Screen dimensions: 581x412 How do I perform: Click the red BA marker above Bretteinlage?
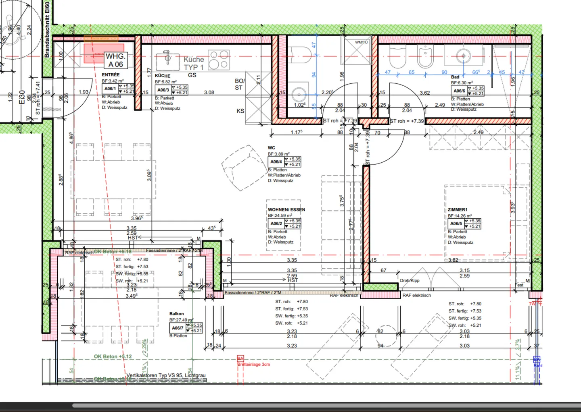point(240,358)
